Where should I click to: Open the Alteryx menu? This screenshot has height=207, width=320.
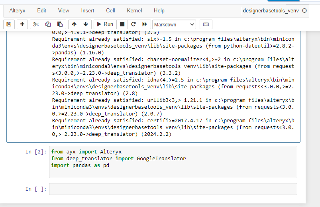coord(17,11)
